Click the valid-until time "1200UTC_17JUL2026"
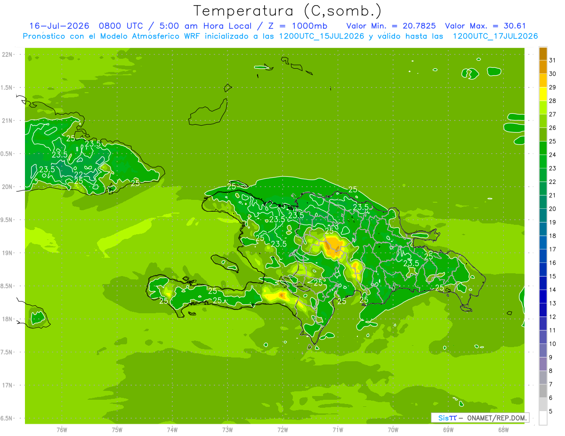565x436 pixels. click(x=495, y=36)
